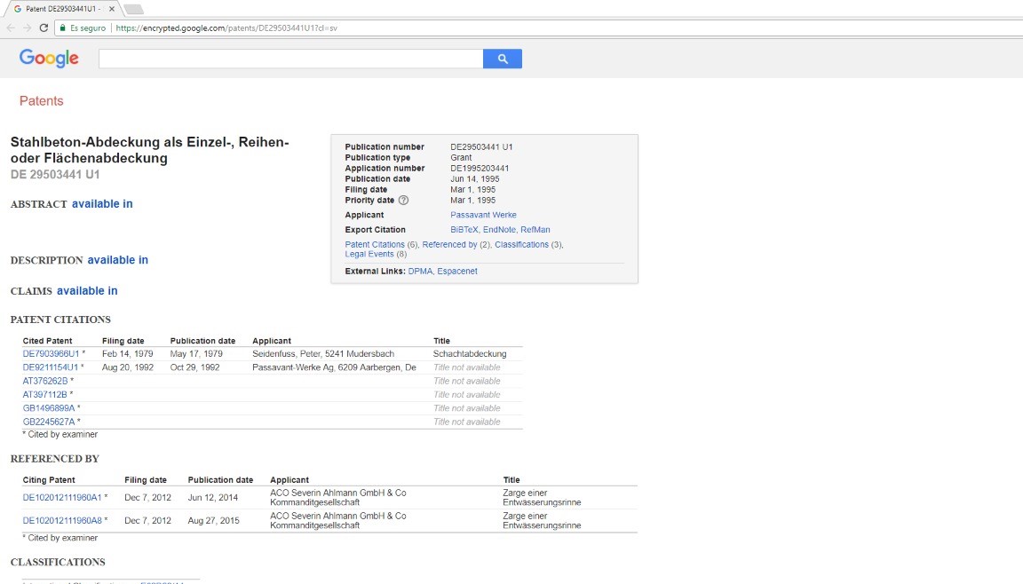Click the publication type value 'Grant'

(x=461, y=158)
